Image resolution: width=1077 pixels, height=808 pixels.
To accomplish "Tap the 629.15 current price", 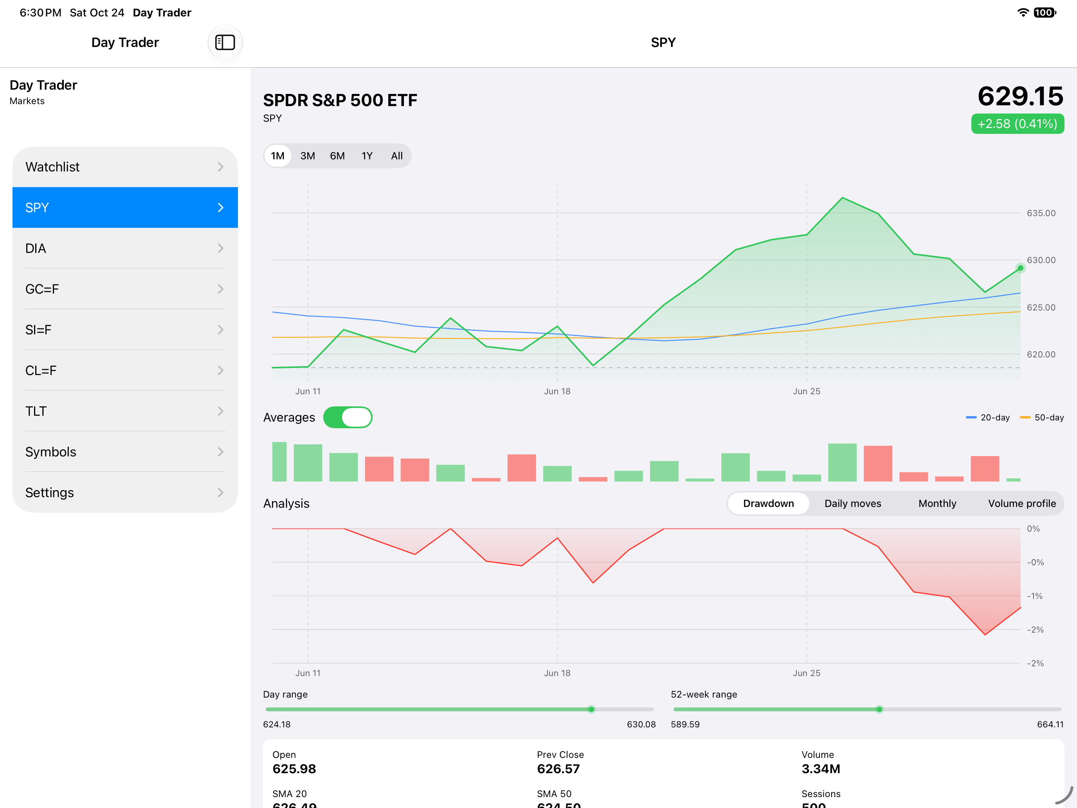I will (1020, 96).
